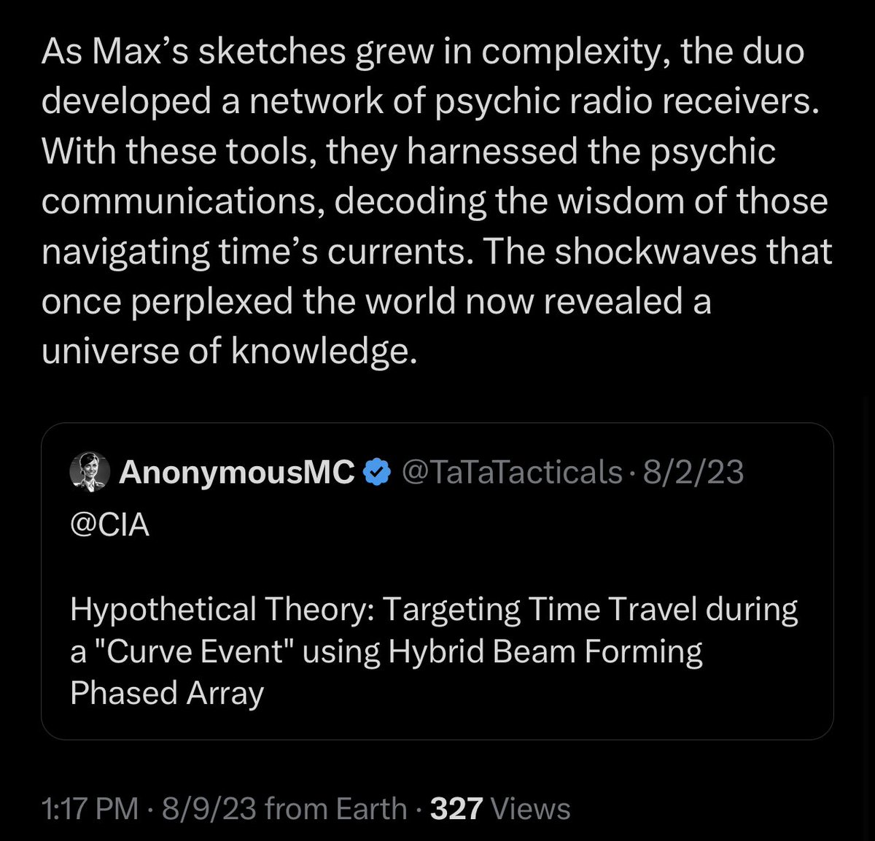Click the "Views" label

coord(531,808)
